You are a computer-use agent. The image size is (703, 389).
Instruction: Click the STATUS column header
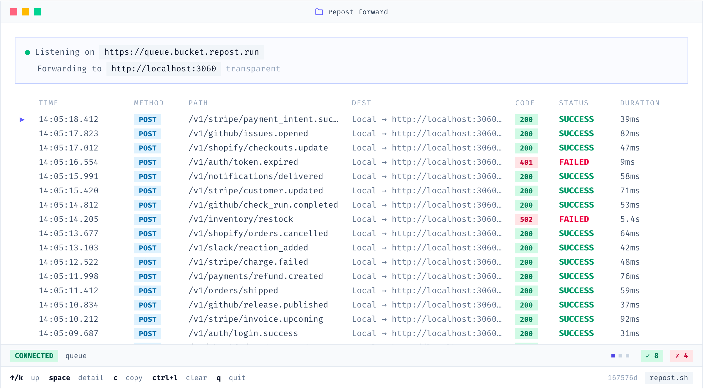574,103
